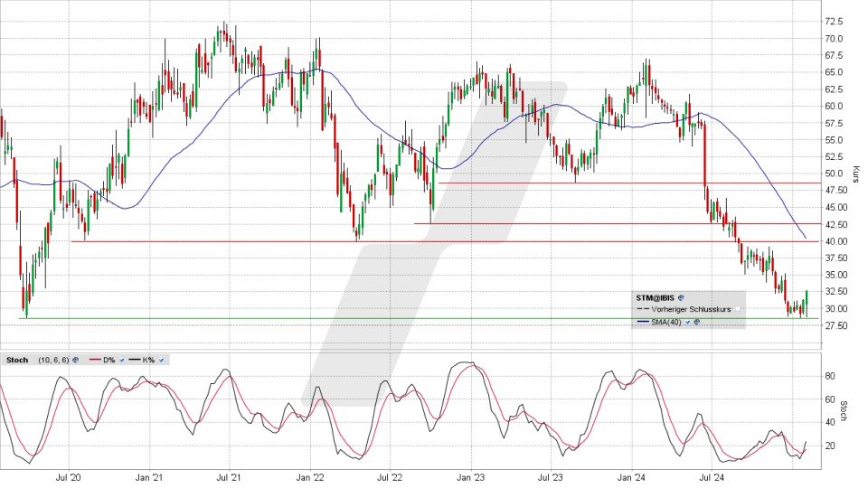Viewport: 868px width, 488px height.
Task: Click the STM@IBIS legend title
Action: click(x=655, y=297)
